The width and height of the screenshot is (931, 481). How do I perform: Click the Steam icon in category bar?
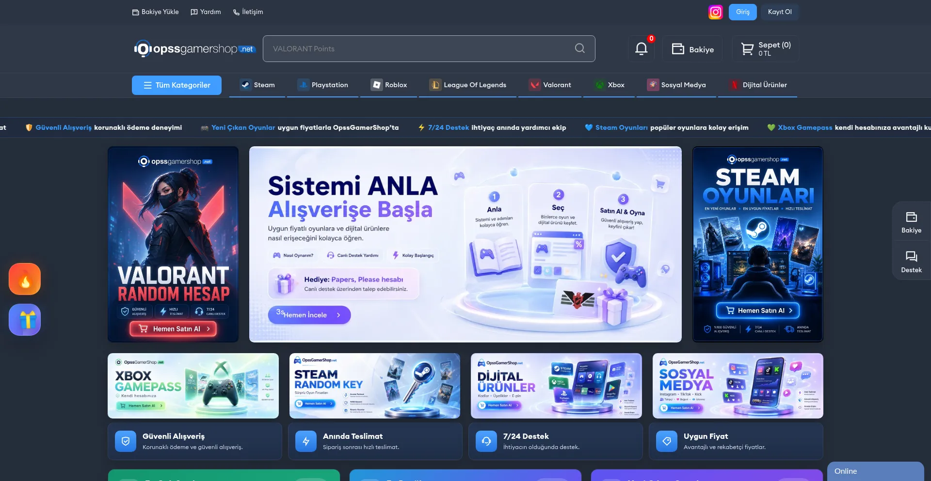click(246, 85)
